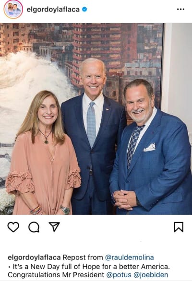Open the @potus mention link

[119, 275]
